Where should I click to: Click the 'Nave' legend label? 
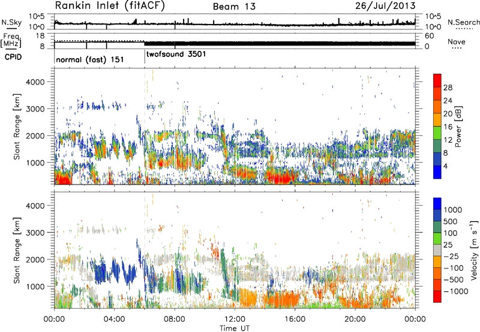coord(457,42)
